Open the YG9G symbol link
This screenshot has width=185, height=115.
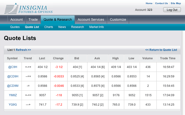tap(13, 105)
